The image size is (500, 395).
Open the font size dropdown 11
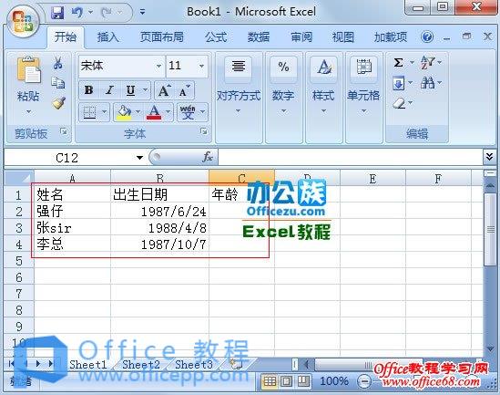201,66
